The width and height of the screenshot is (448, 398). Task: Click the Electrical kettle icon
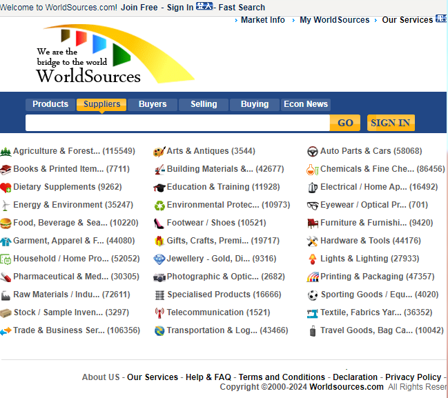313,188
